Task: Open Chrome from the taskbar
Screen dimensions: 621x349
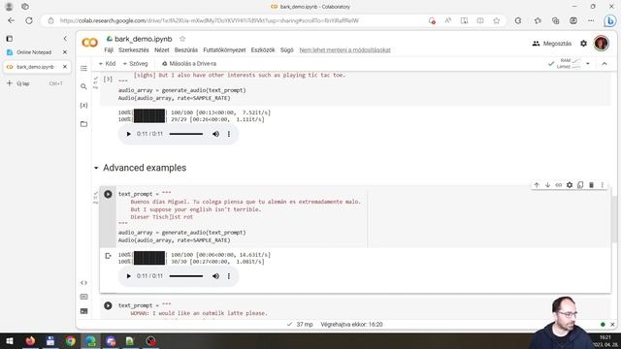Action: [70, 340]
